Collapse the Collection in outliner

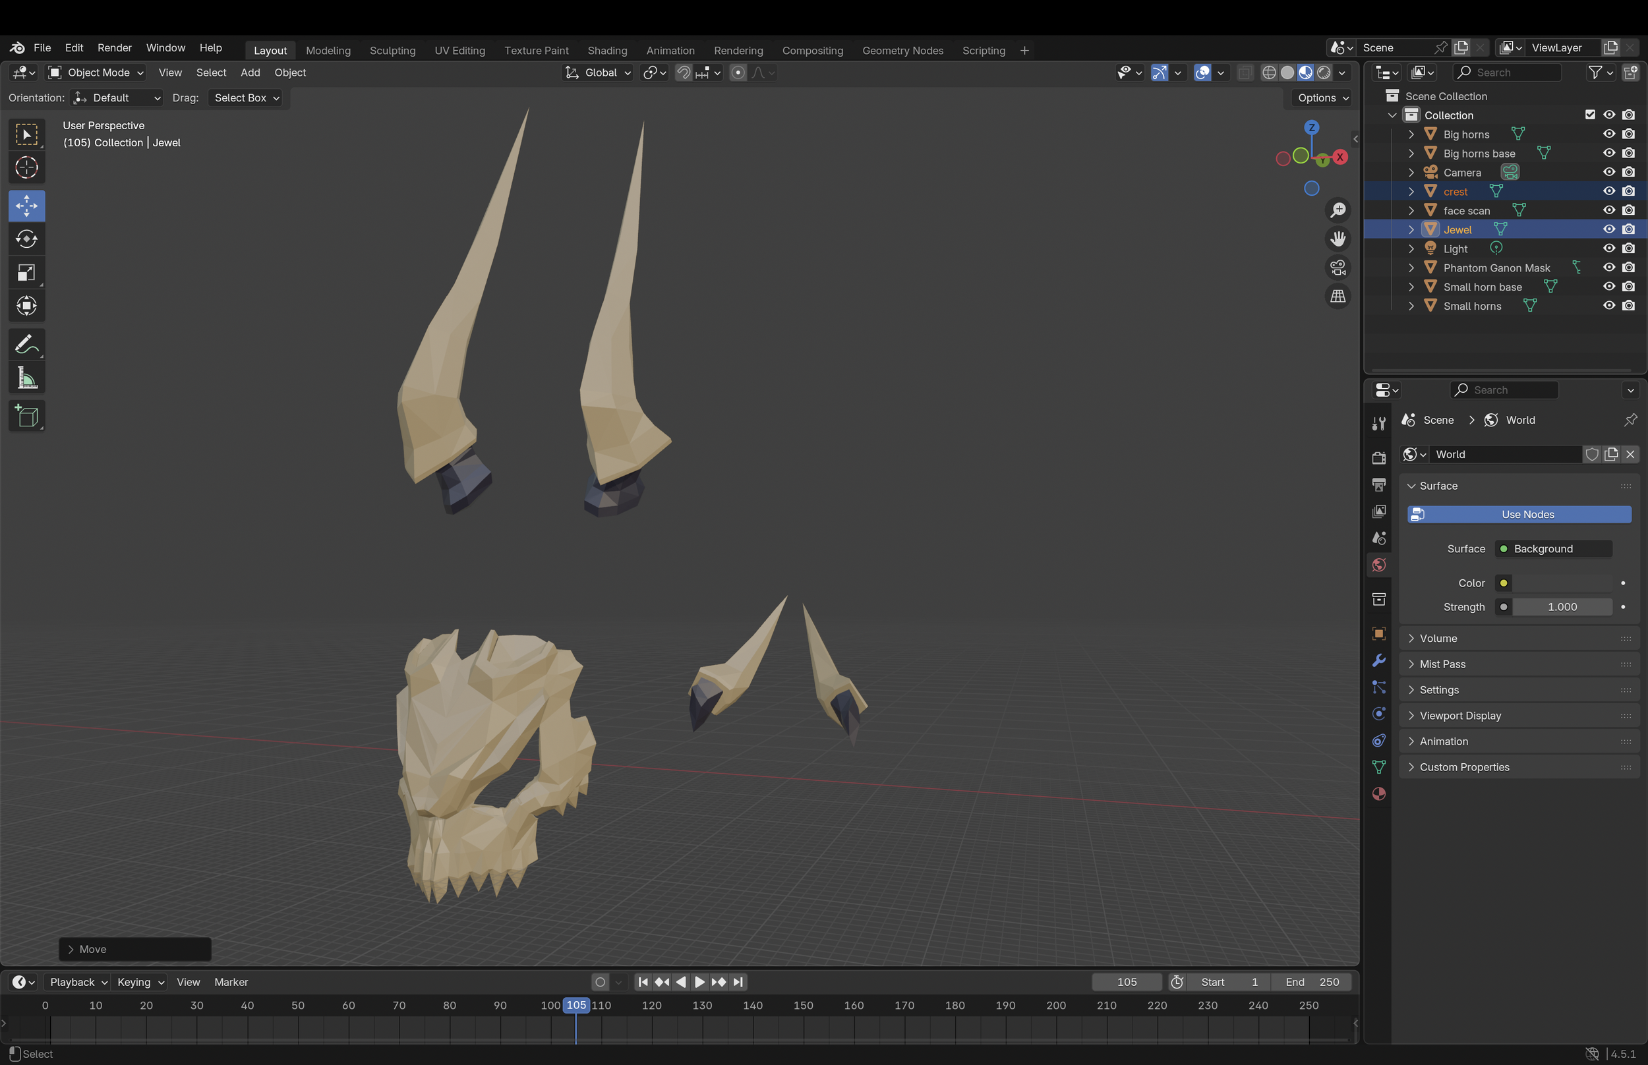(1392, 115)
